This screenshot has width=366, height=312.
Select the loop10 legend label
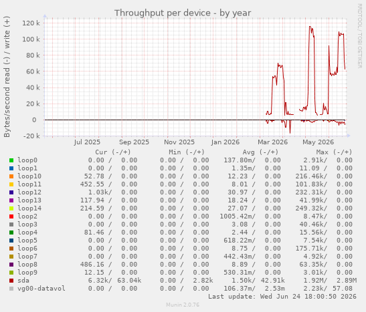29,176
